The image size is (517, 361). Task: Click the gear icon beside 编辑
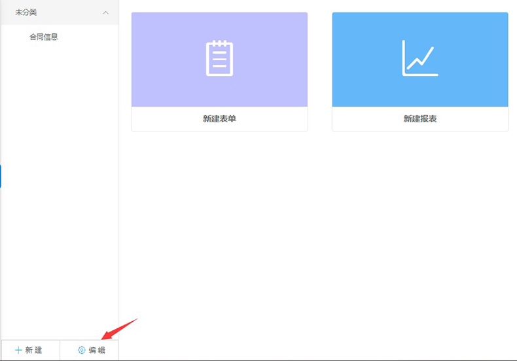[81, 350]
